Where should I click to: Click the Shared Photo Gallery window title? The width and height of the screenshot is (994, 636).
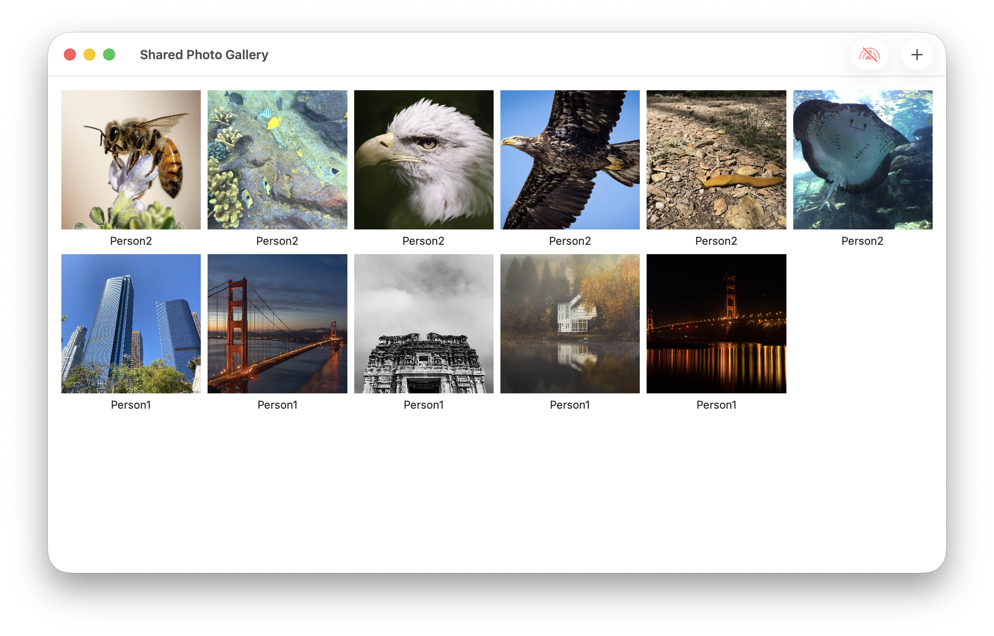[204, 54]
